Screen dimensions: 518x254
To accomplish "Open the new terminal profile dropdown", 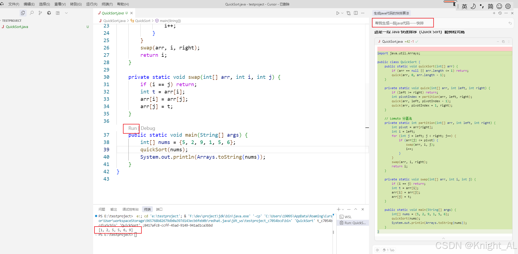I will tap(343, 209).
